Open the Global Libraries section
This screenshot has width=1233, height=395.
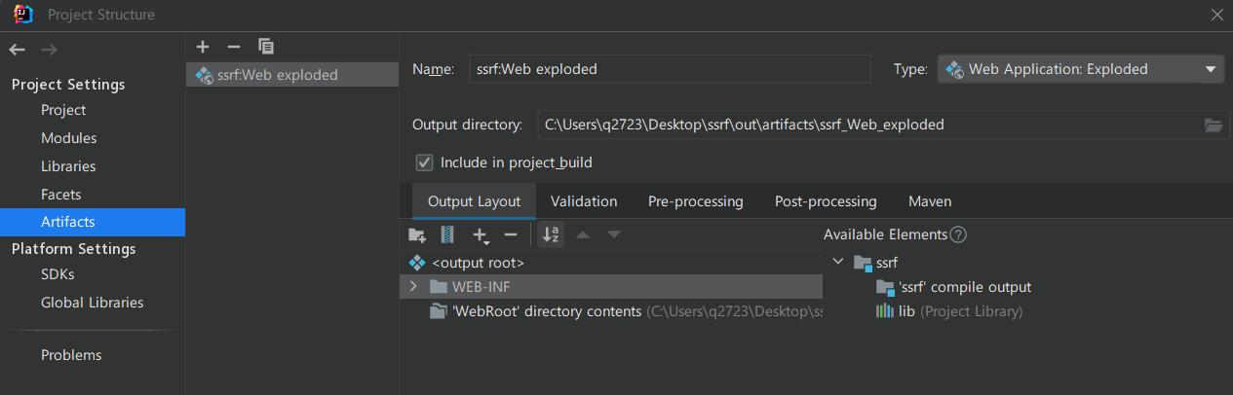click(92, 303)
